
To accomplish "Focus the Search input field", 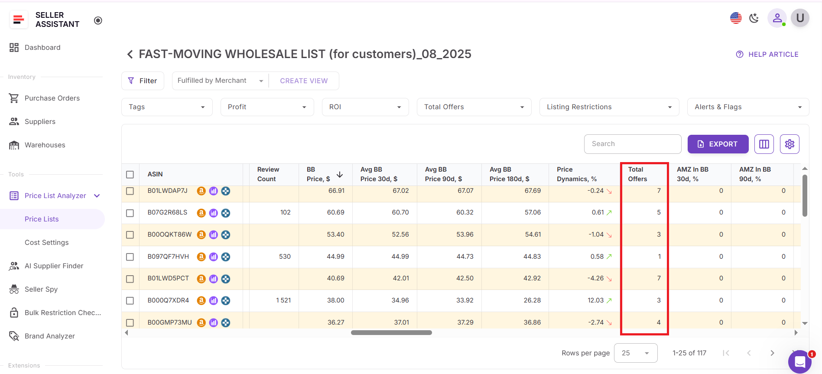I will pos(633,144).
